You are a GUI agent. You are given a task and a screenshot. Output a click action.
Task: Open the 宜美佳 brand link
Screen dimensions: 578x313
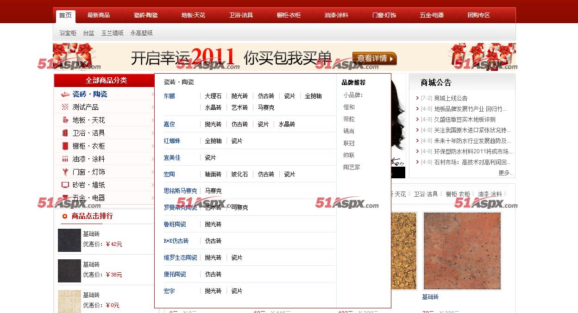[x=172, y=157]
